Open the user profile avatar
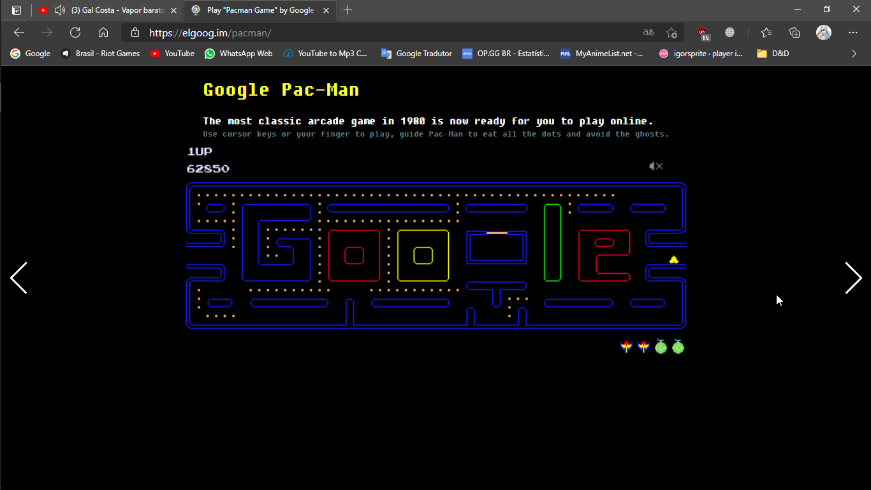This screenshot has width=871, height=490. (x=824, y=33)
